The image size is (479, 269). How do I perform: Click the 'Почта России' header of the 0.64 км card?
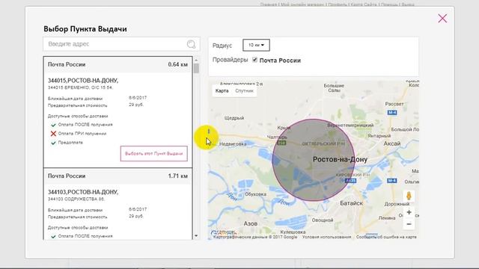pos(67,65)
